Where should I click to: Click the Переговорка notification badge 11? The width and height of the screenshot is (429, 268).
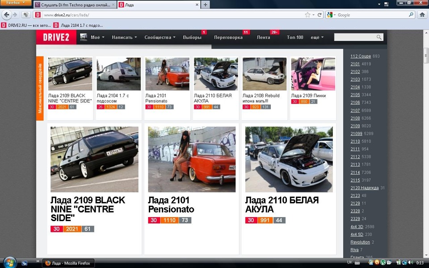tap(245, 32)
